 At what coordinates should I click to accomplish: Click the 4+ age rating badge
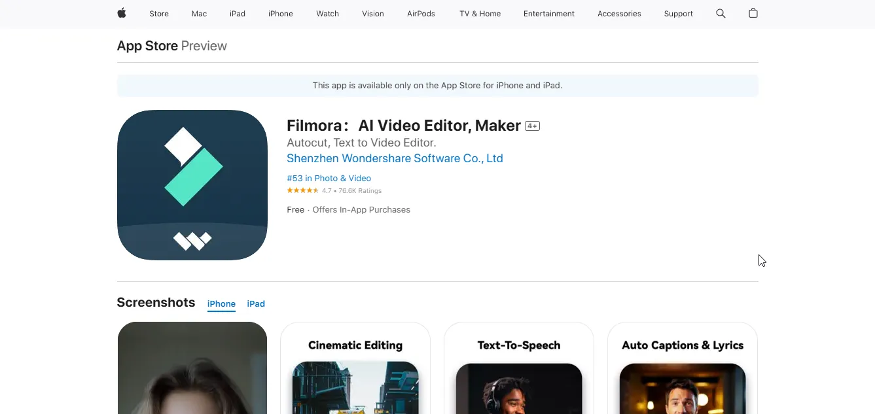click(x=532, y=125)
